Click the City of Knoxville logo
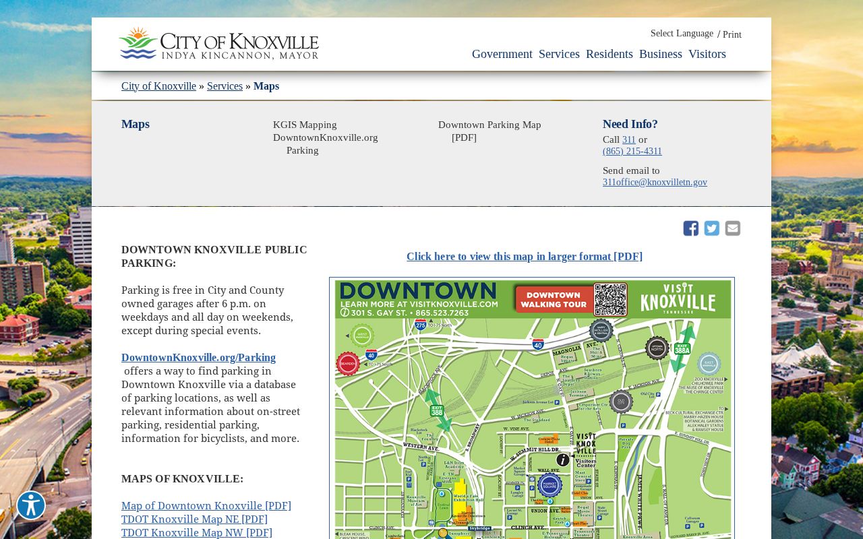The image size is (863, 539). (218, 44)
